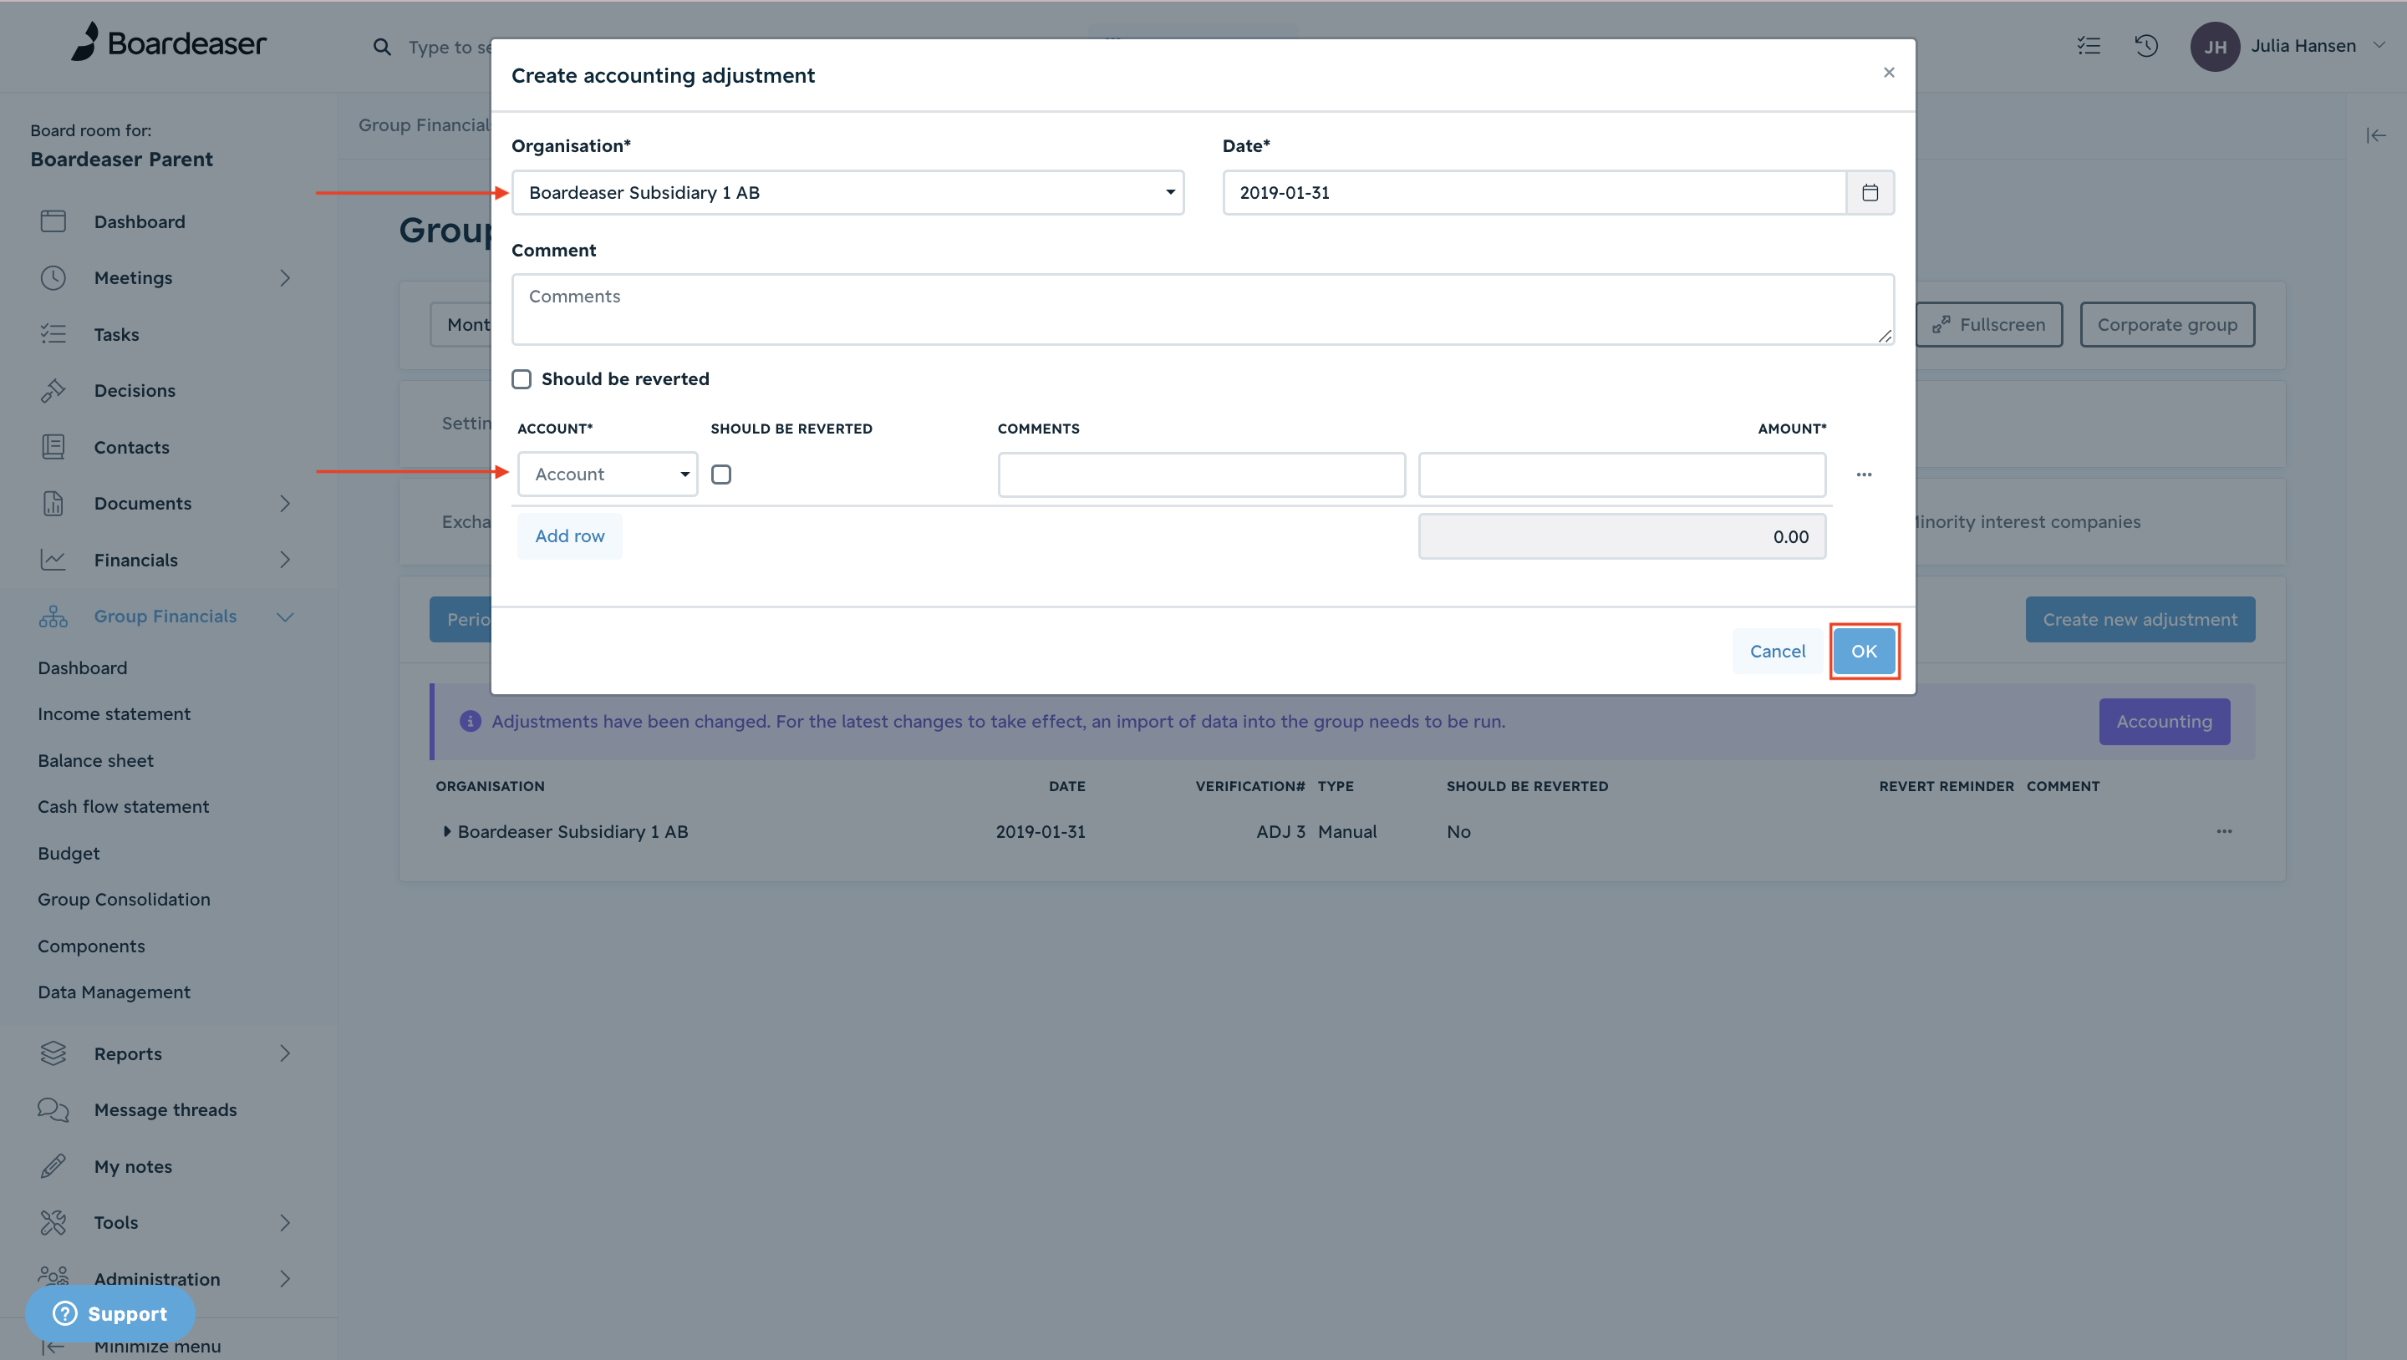Screen dimensions: 2407x1360
Task: Click the Contacts book icon
Action: tap(53, 448)
